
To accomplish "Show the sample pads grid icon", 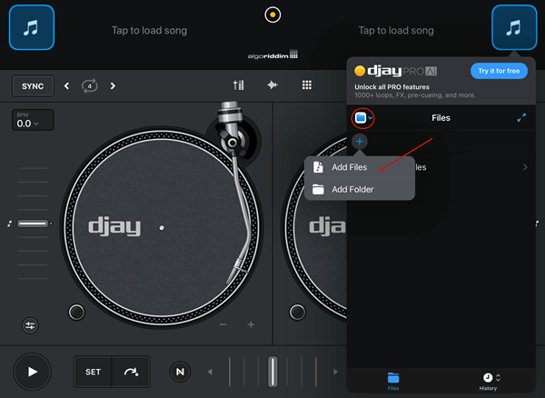I will (307, 85).
